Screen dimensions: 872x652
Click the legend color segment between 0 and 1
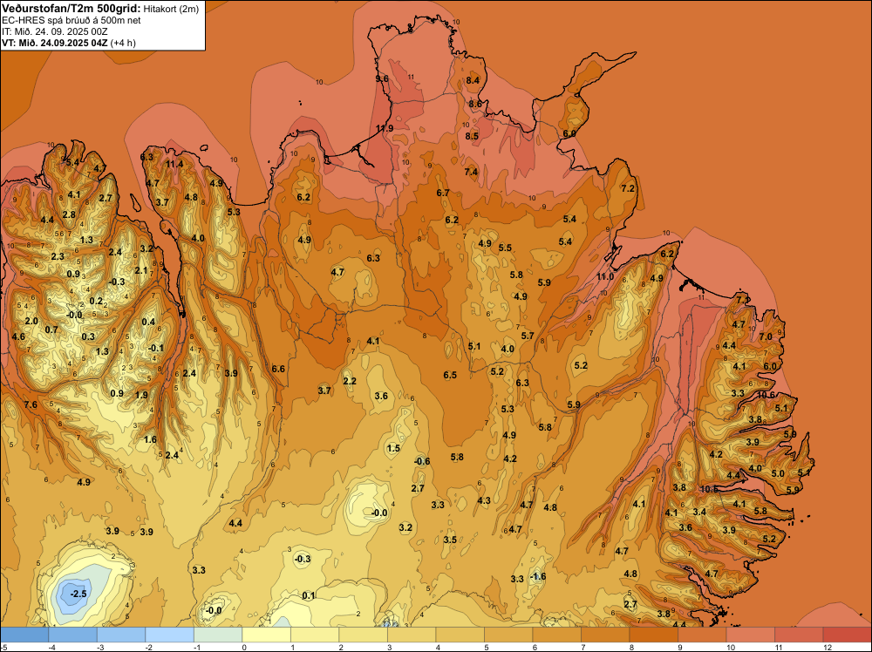(266, 635)
